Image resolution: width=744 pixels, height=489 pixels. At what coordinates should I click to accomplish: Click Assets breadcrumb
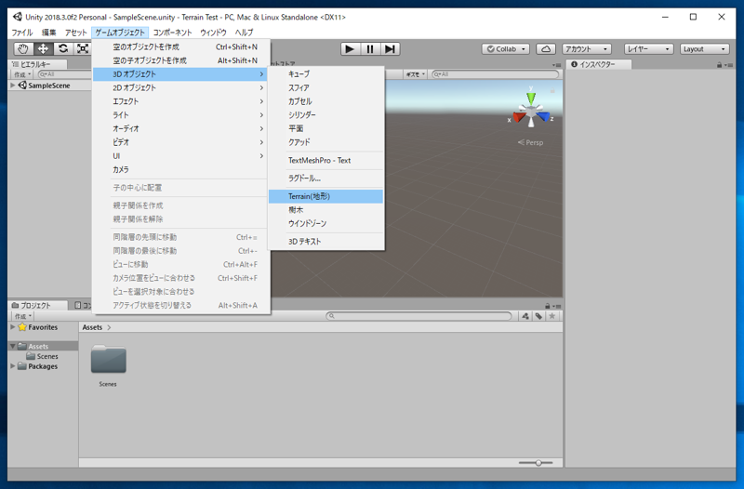[92, 327]
